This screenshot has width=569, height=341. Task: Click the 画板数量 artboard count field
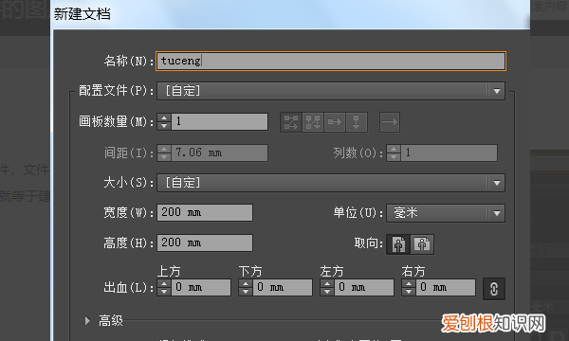[220, 122]
